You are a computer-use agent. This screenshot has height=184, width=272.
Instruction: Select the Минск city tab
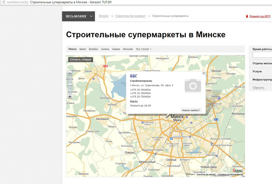(73, 49)
